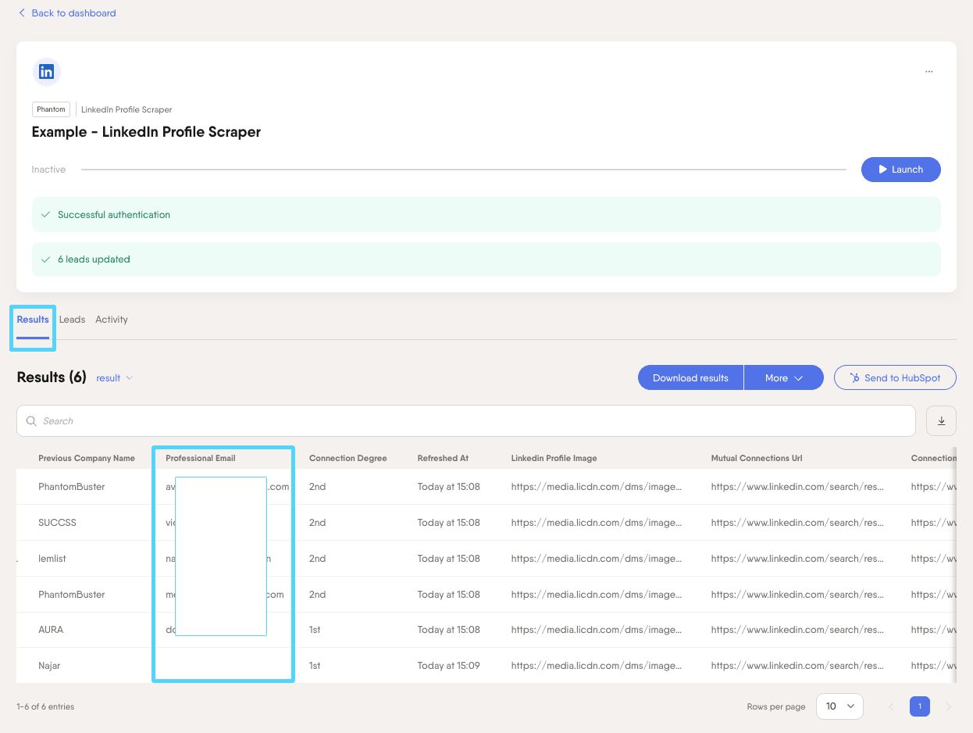Click Example - LinkedIn Profile Scraper title
Image resolution: width=973 pixels, height=733 pixels.
146,132
